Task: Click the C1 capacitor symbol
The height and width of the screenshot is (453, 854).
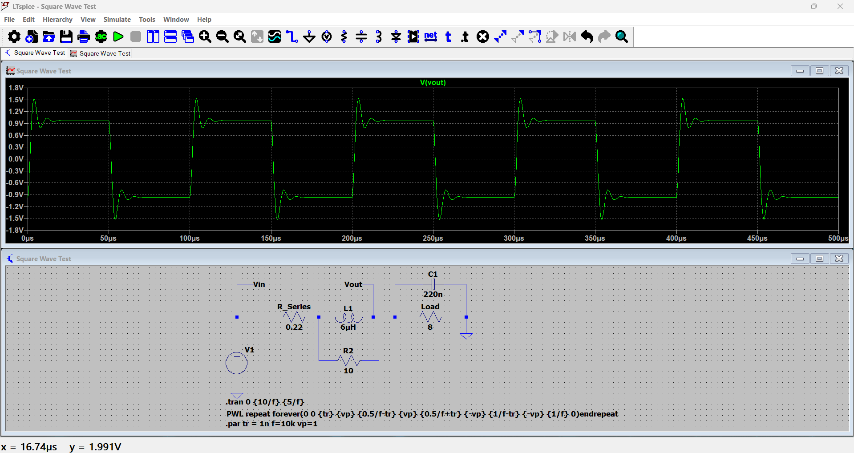Action: pyautogui.click(x=433, y=284)
